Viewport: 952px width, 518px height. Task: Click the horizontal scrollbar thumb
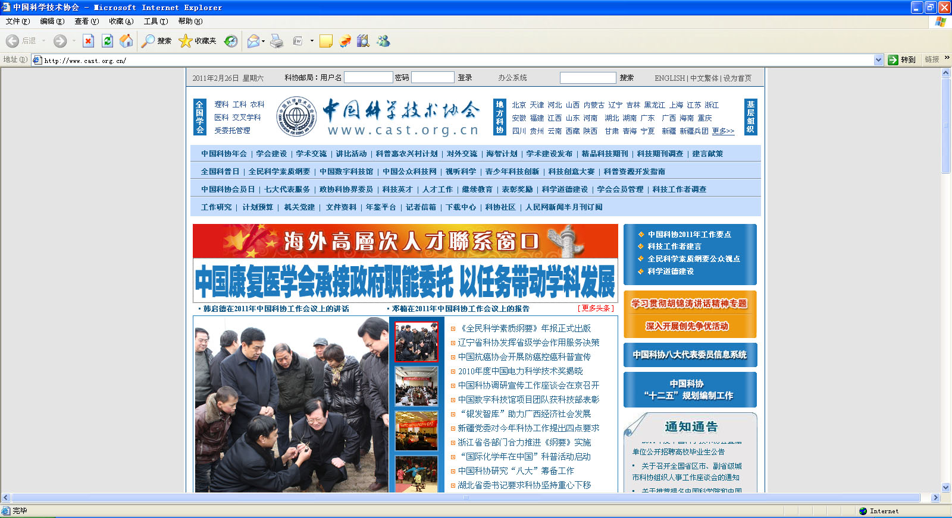click(466, 498)
